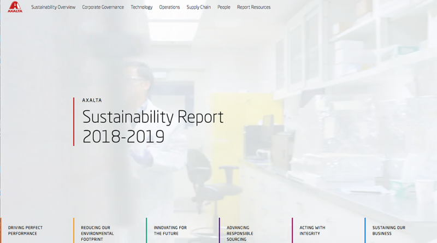Click the red vertical bar beside the title
Image resolution: width=437 pixels, height=243 pixels.
point(74,121)
